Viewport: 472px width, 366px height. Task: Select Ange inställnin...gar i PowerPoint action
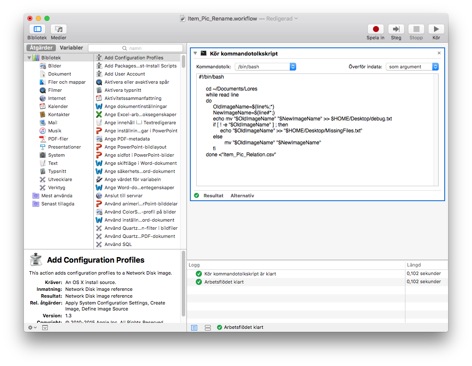tap(137, 131)
